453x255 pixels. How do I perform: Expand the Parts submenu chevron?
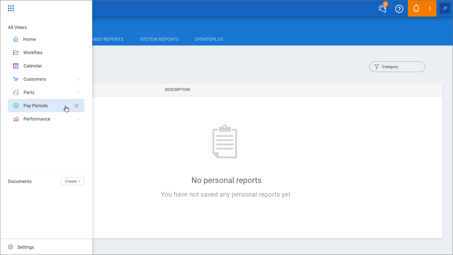pos(78,92)
